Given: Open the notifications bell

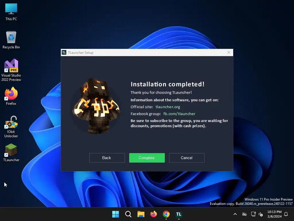Looking at the screenshot, I should click(x=286, y=214).
